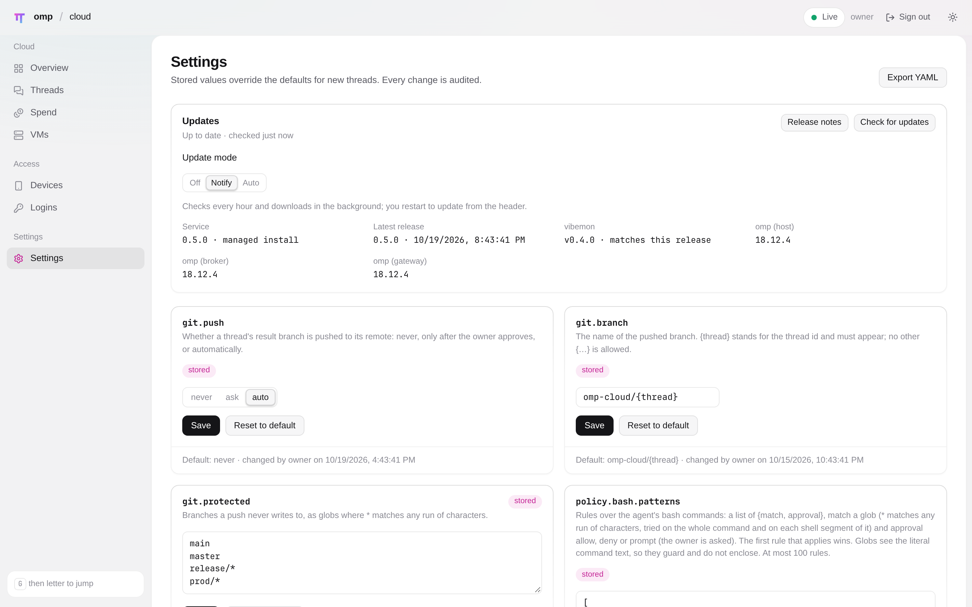
Task: Open the Overview sidebar item
Action: [x=76, y=68]
